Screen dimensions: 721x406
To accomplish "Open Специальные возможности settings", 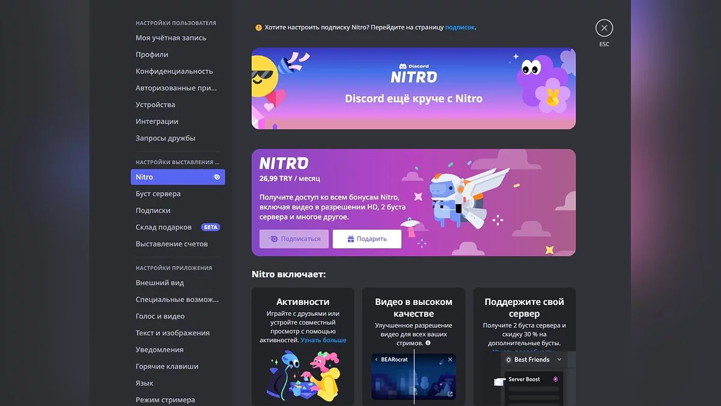I will point(178,300).
